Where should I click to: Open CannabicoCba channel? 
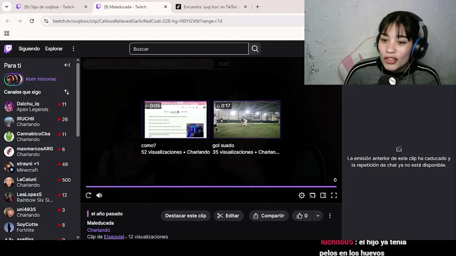[38, 137]
